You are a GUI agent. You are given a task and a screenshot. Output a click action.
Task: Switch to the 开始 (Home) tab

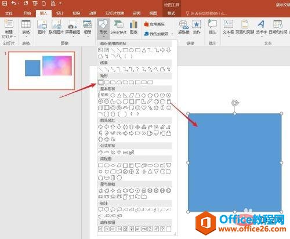(27, 13)
